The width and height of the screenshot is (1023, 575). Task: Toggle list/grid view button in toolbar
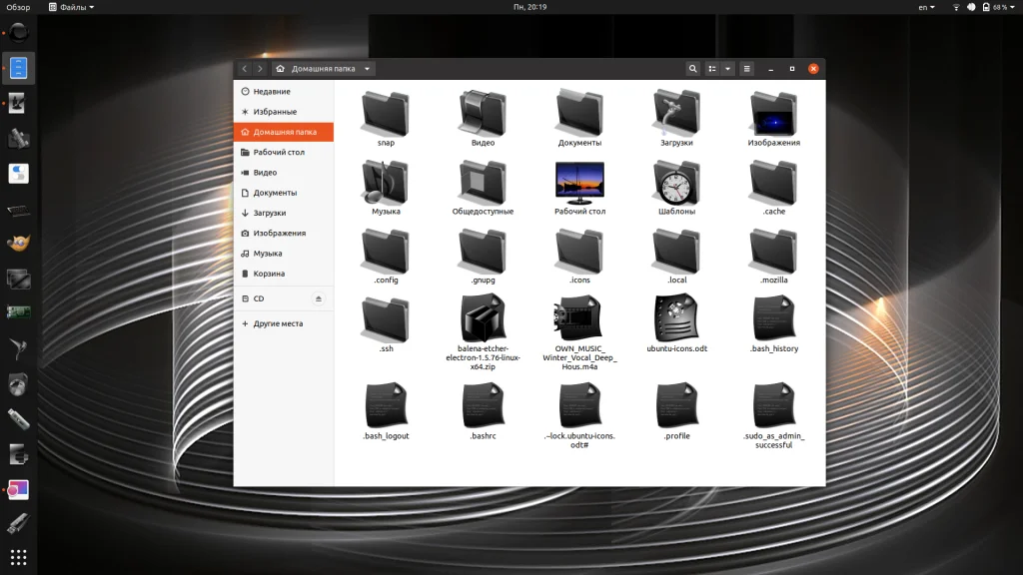coord(712,69)
